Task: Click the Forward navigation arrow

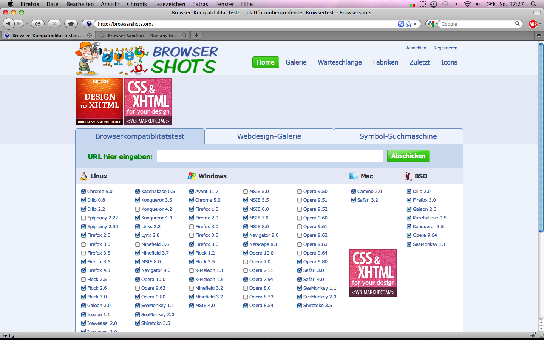Action: 19,24
